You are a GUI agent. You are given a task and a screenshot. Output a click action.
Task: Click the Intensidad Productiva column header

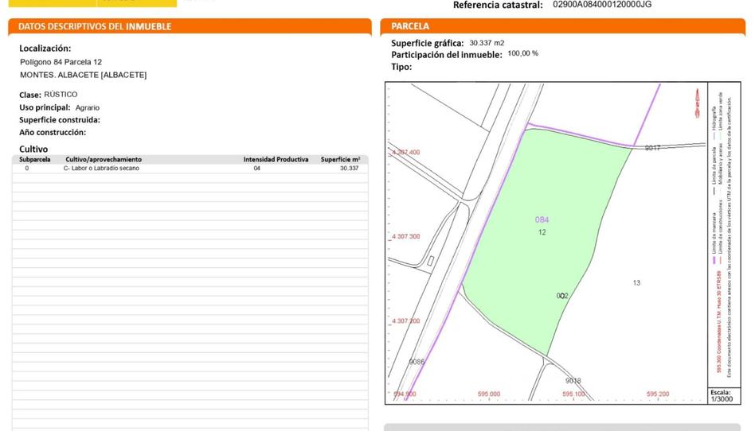(x=276, y=159)
